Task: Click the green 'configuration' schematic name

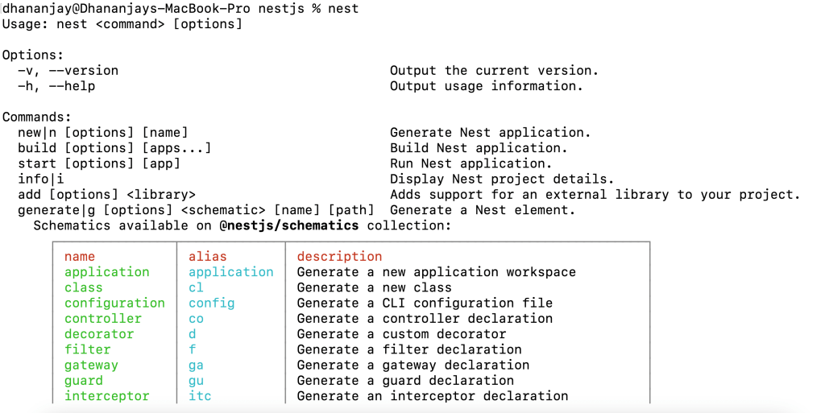Action: [114, 303]
